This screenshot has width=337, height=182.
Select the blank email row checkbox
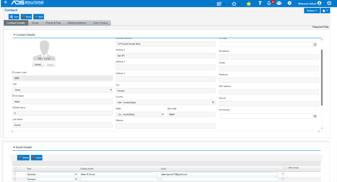tap(14, 179)
